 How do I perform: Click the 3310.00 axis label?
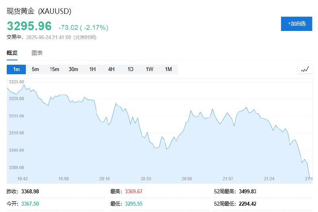(16, 133)
